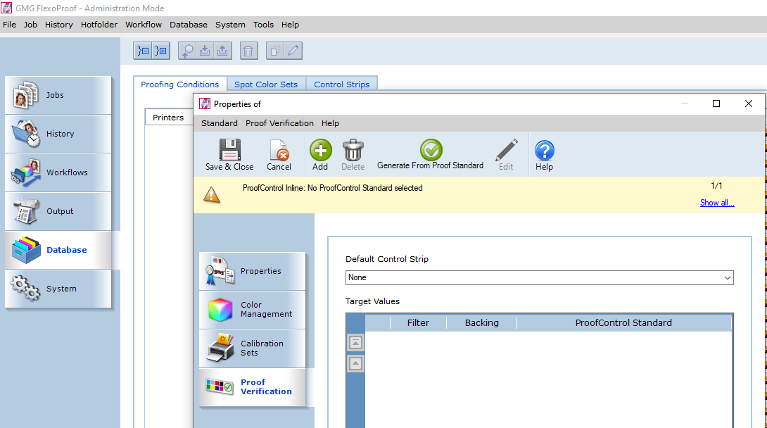Image resolution: width=767 pixels, height=428 pixels.
Task: Open the System menu in menu bar
Action: [x=230, y=25]
